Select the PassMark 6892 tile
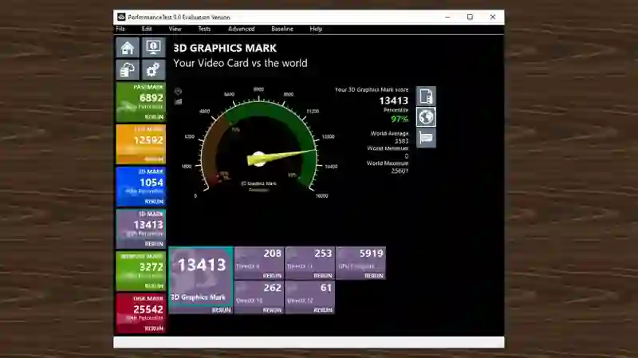 (x=141, y=102)
